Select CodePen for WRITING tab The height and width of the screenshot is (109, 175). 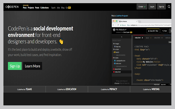click(x=151, y=89)
